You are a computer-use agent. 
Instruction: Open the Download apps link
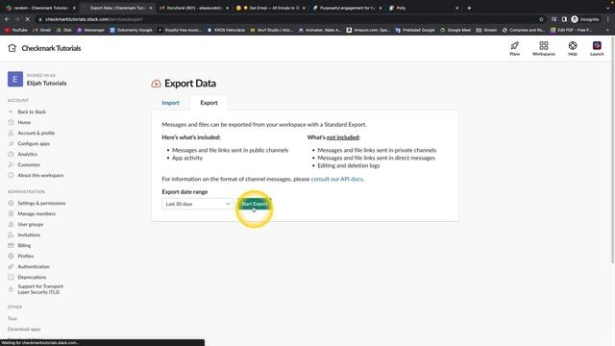tap(24, 329)
